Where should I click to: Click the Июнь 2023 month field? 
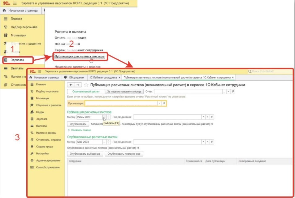click(x=89, y=117)
